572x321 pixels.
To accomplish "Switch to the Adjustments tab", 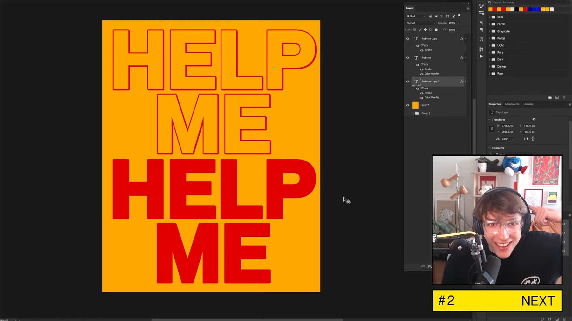I will [512, 104].
